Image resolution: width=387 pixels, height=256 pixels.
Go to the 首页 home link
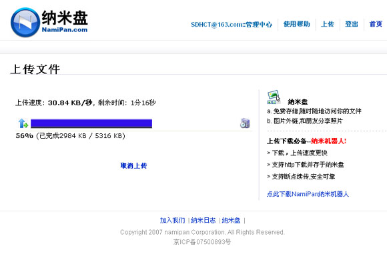(376, 24)
